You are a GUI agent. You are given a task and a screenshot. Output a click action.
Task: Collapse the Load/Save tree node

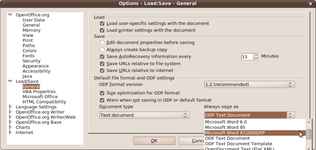10,81
